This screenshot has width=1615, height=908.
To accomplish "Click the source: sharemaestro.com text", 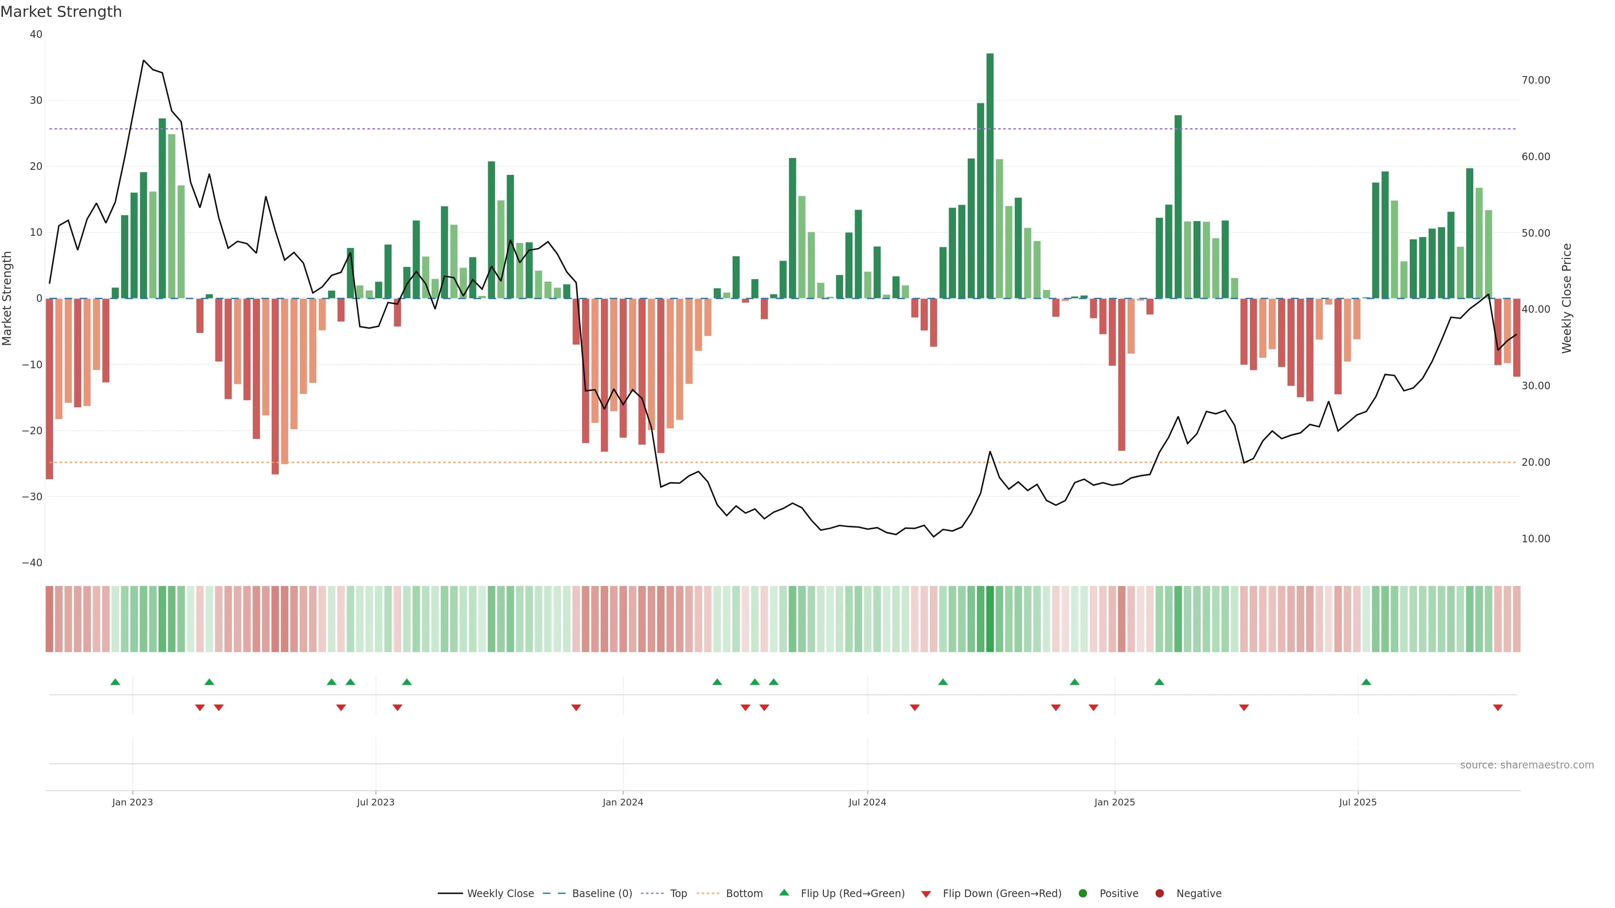I will coord(1527,765).
